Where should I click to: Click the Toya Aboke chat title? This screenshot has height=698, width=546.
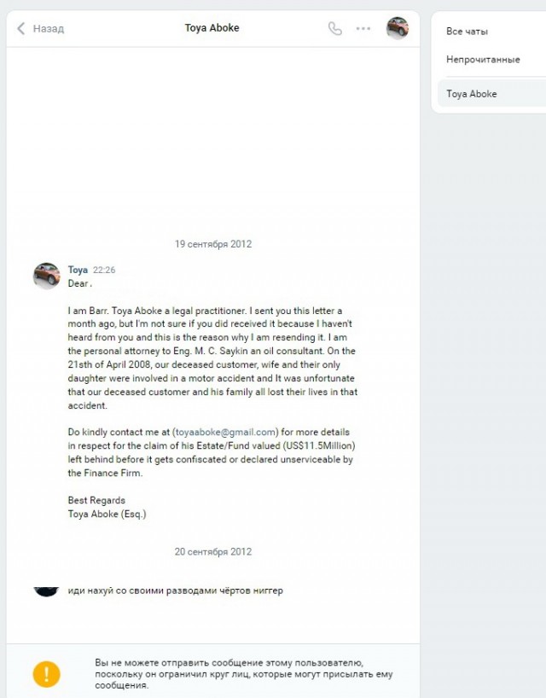[212, 28]
